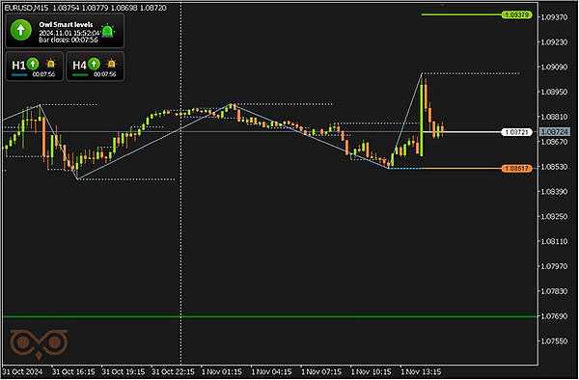Viewport: 579px width, 380px height.
Task: Toggle the H1 orange alert siren
Action: click(50, 64)
